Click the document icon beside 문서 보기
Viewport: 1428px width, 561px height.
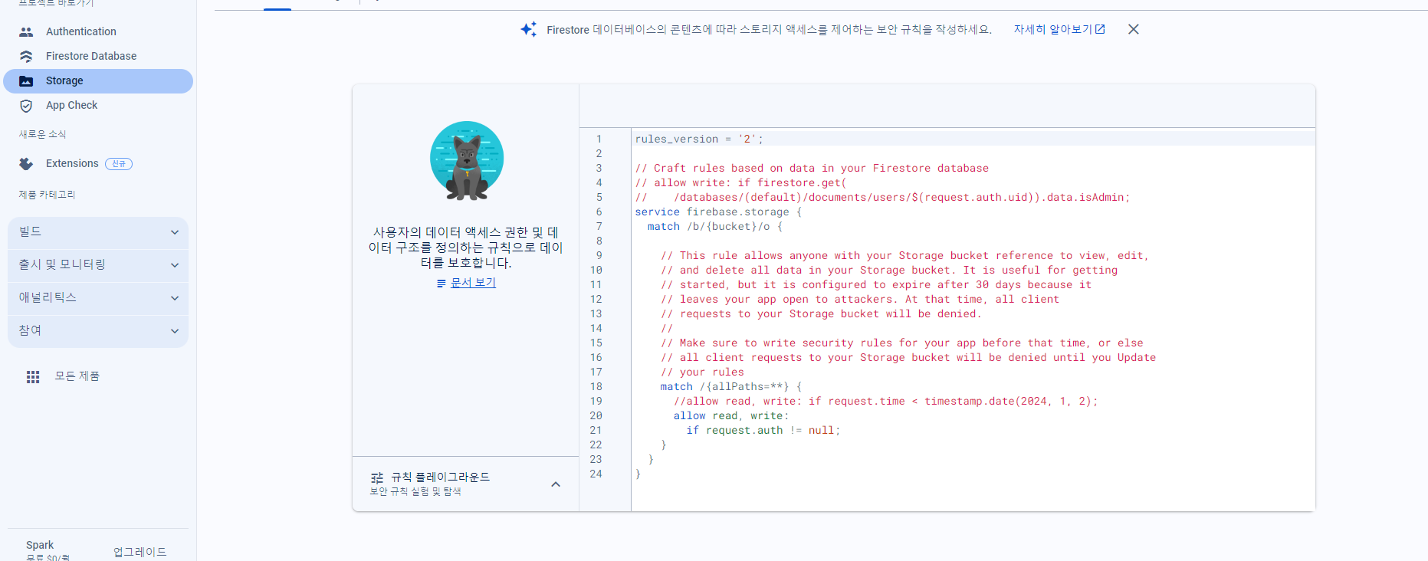point(442,284)
